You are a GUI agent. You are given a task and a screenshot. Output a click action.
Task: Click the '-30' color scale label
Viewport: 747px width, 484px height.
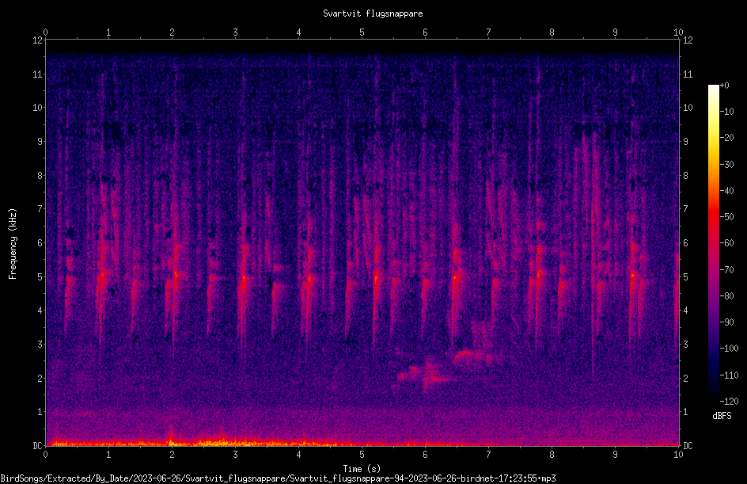pyautogui.click(x=727, y=165)
